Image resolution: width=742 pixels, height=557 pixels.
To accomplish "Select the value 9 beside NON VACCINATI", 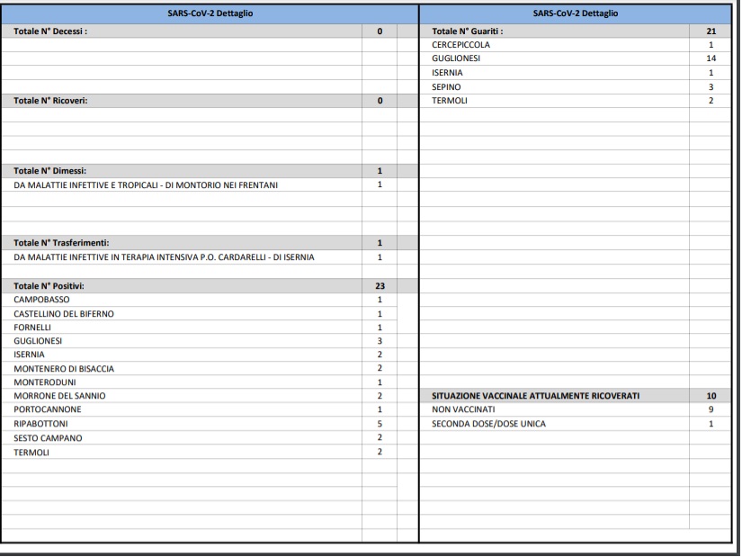I will [x=711, y=409].
